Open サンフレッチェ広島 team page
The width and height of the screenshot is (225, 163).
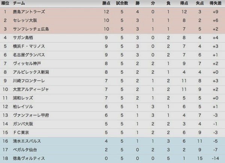coord(31,29)
